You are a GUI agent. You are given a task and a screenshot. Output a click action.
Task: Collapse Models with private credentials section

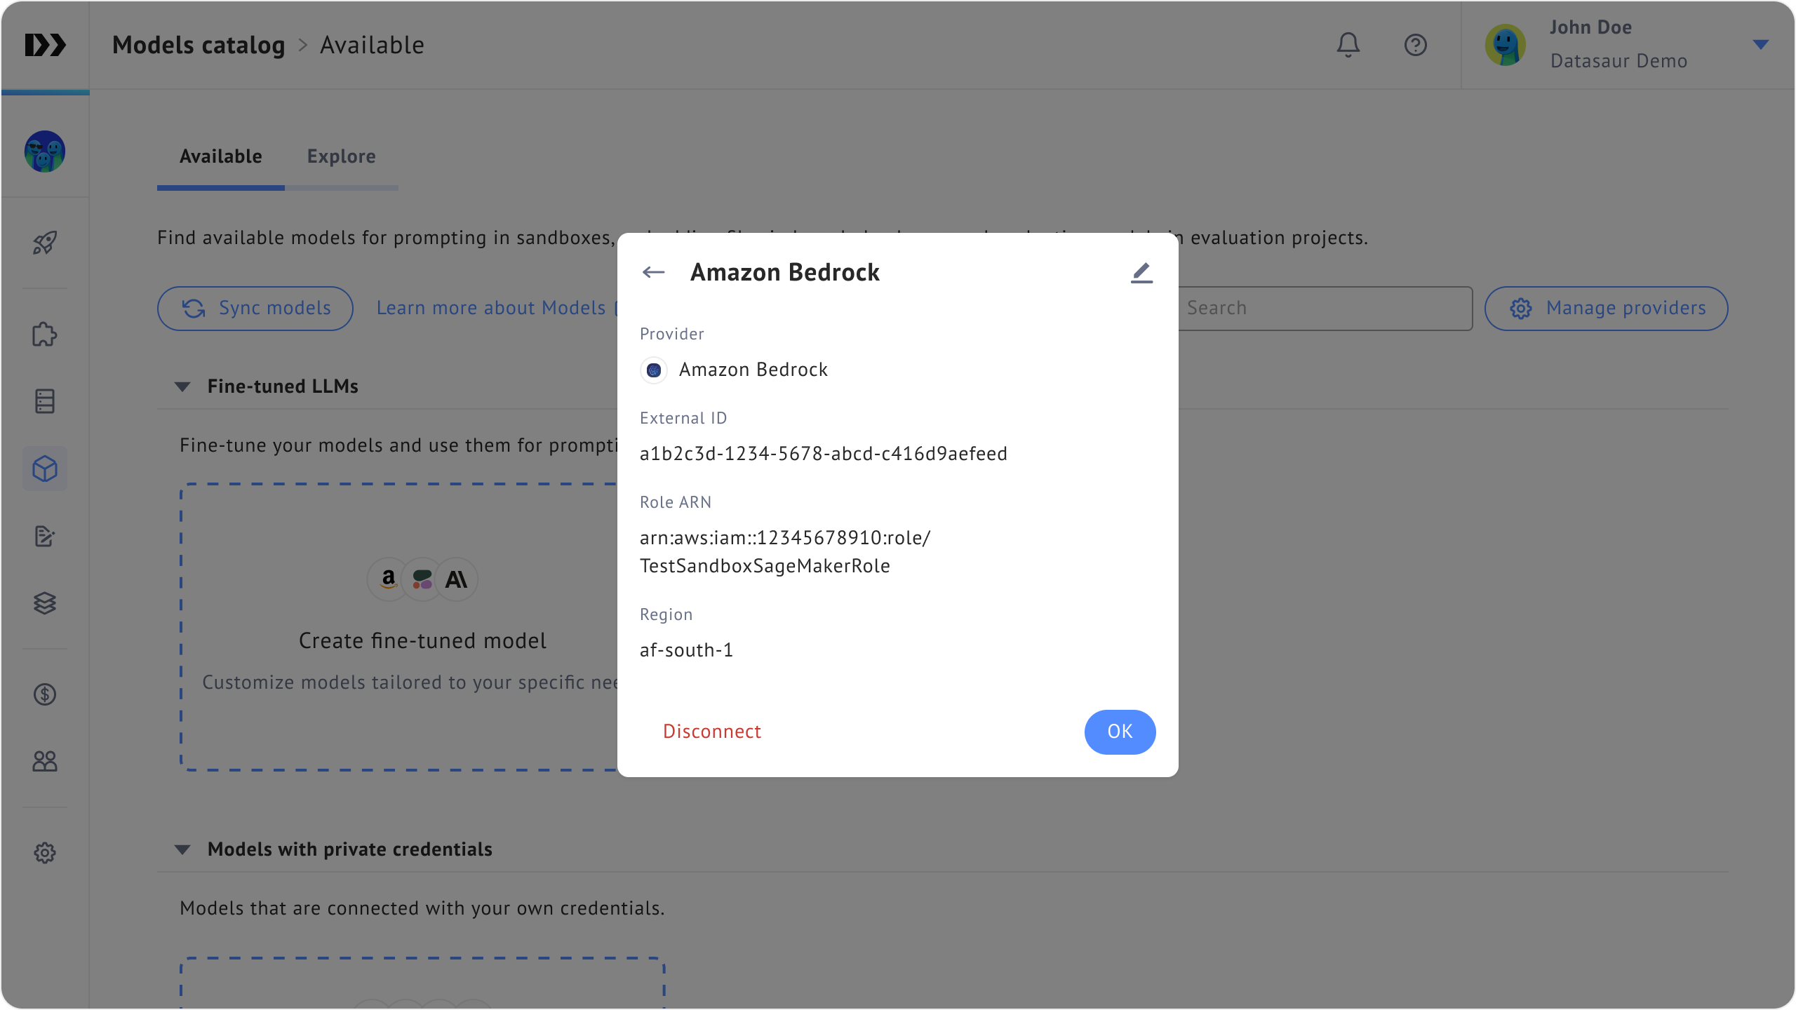click(x=182, y=849)
